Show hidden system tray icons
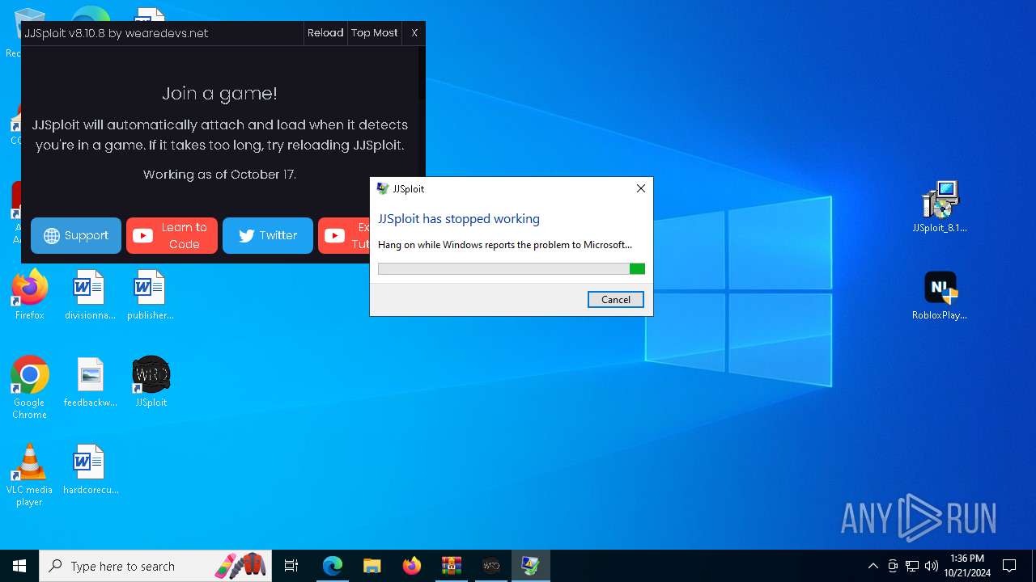Image resolution: width=1036 pixels, height=582 pixels. [873, 566]
